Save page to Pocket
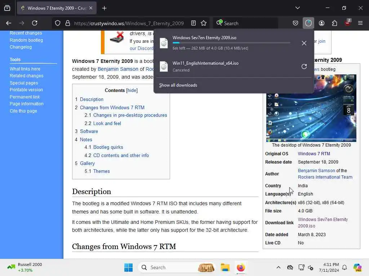The width and height of the screenshot is (369, 276). tap(295, 23)
